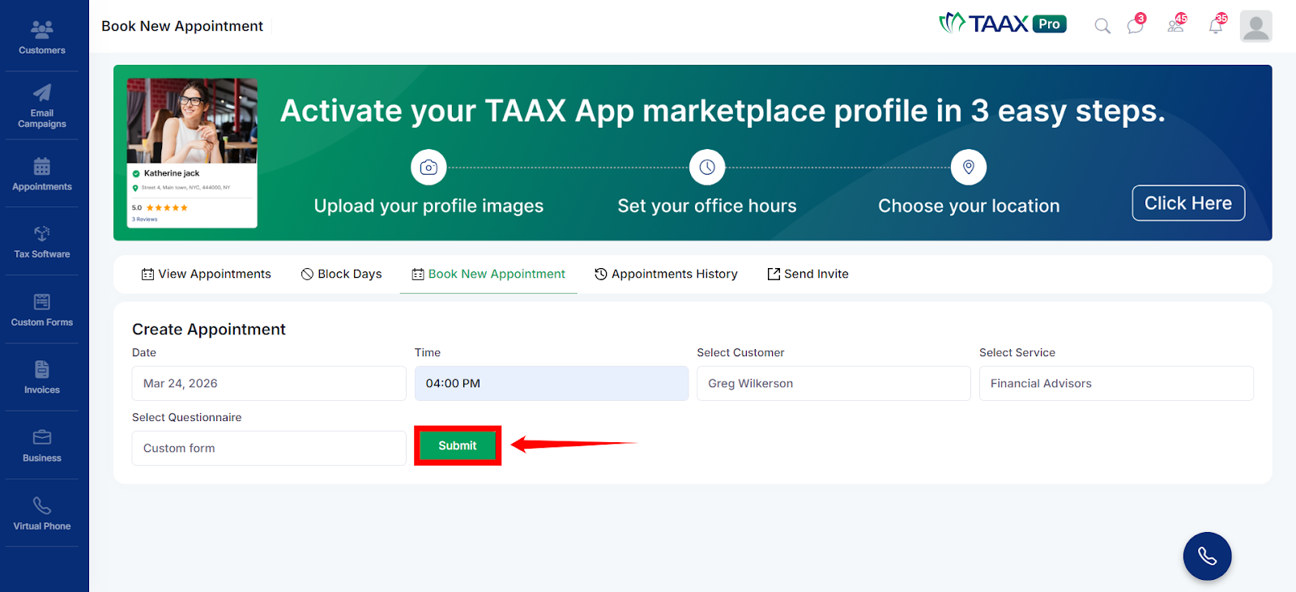Click the floating phone call button
The height and width of the screenshot is (592, 1296).
coord(1207,556)
